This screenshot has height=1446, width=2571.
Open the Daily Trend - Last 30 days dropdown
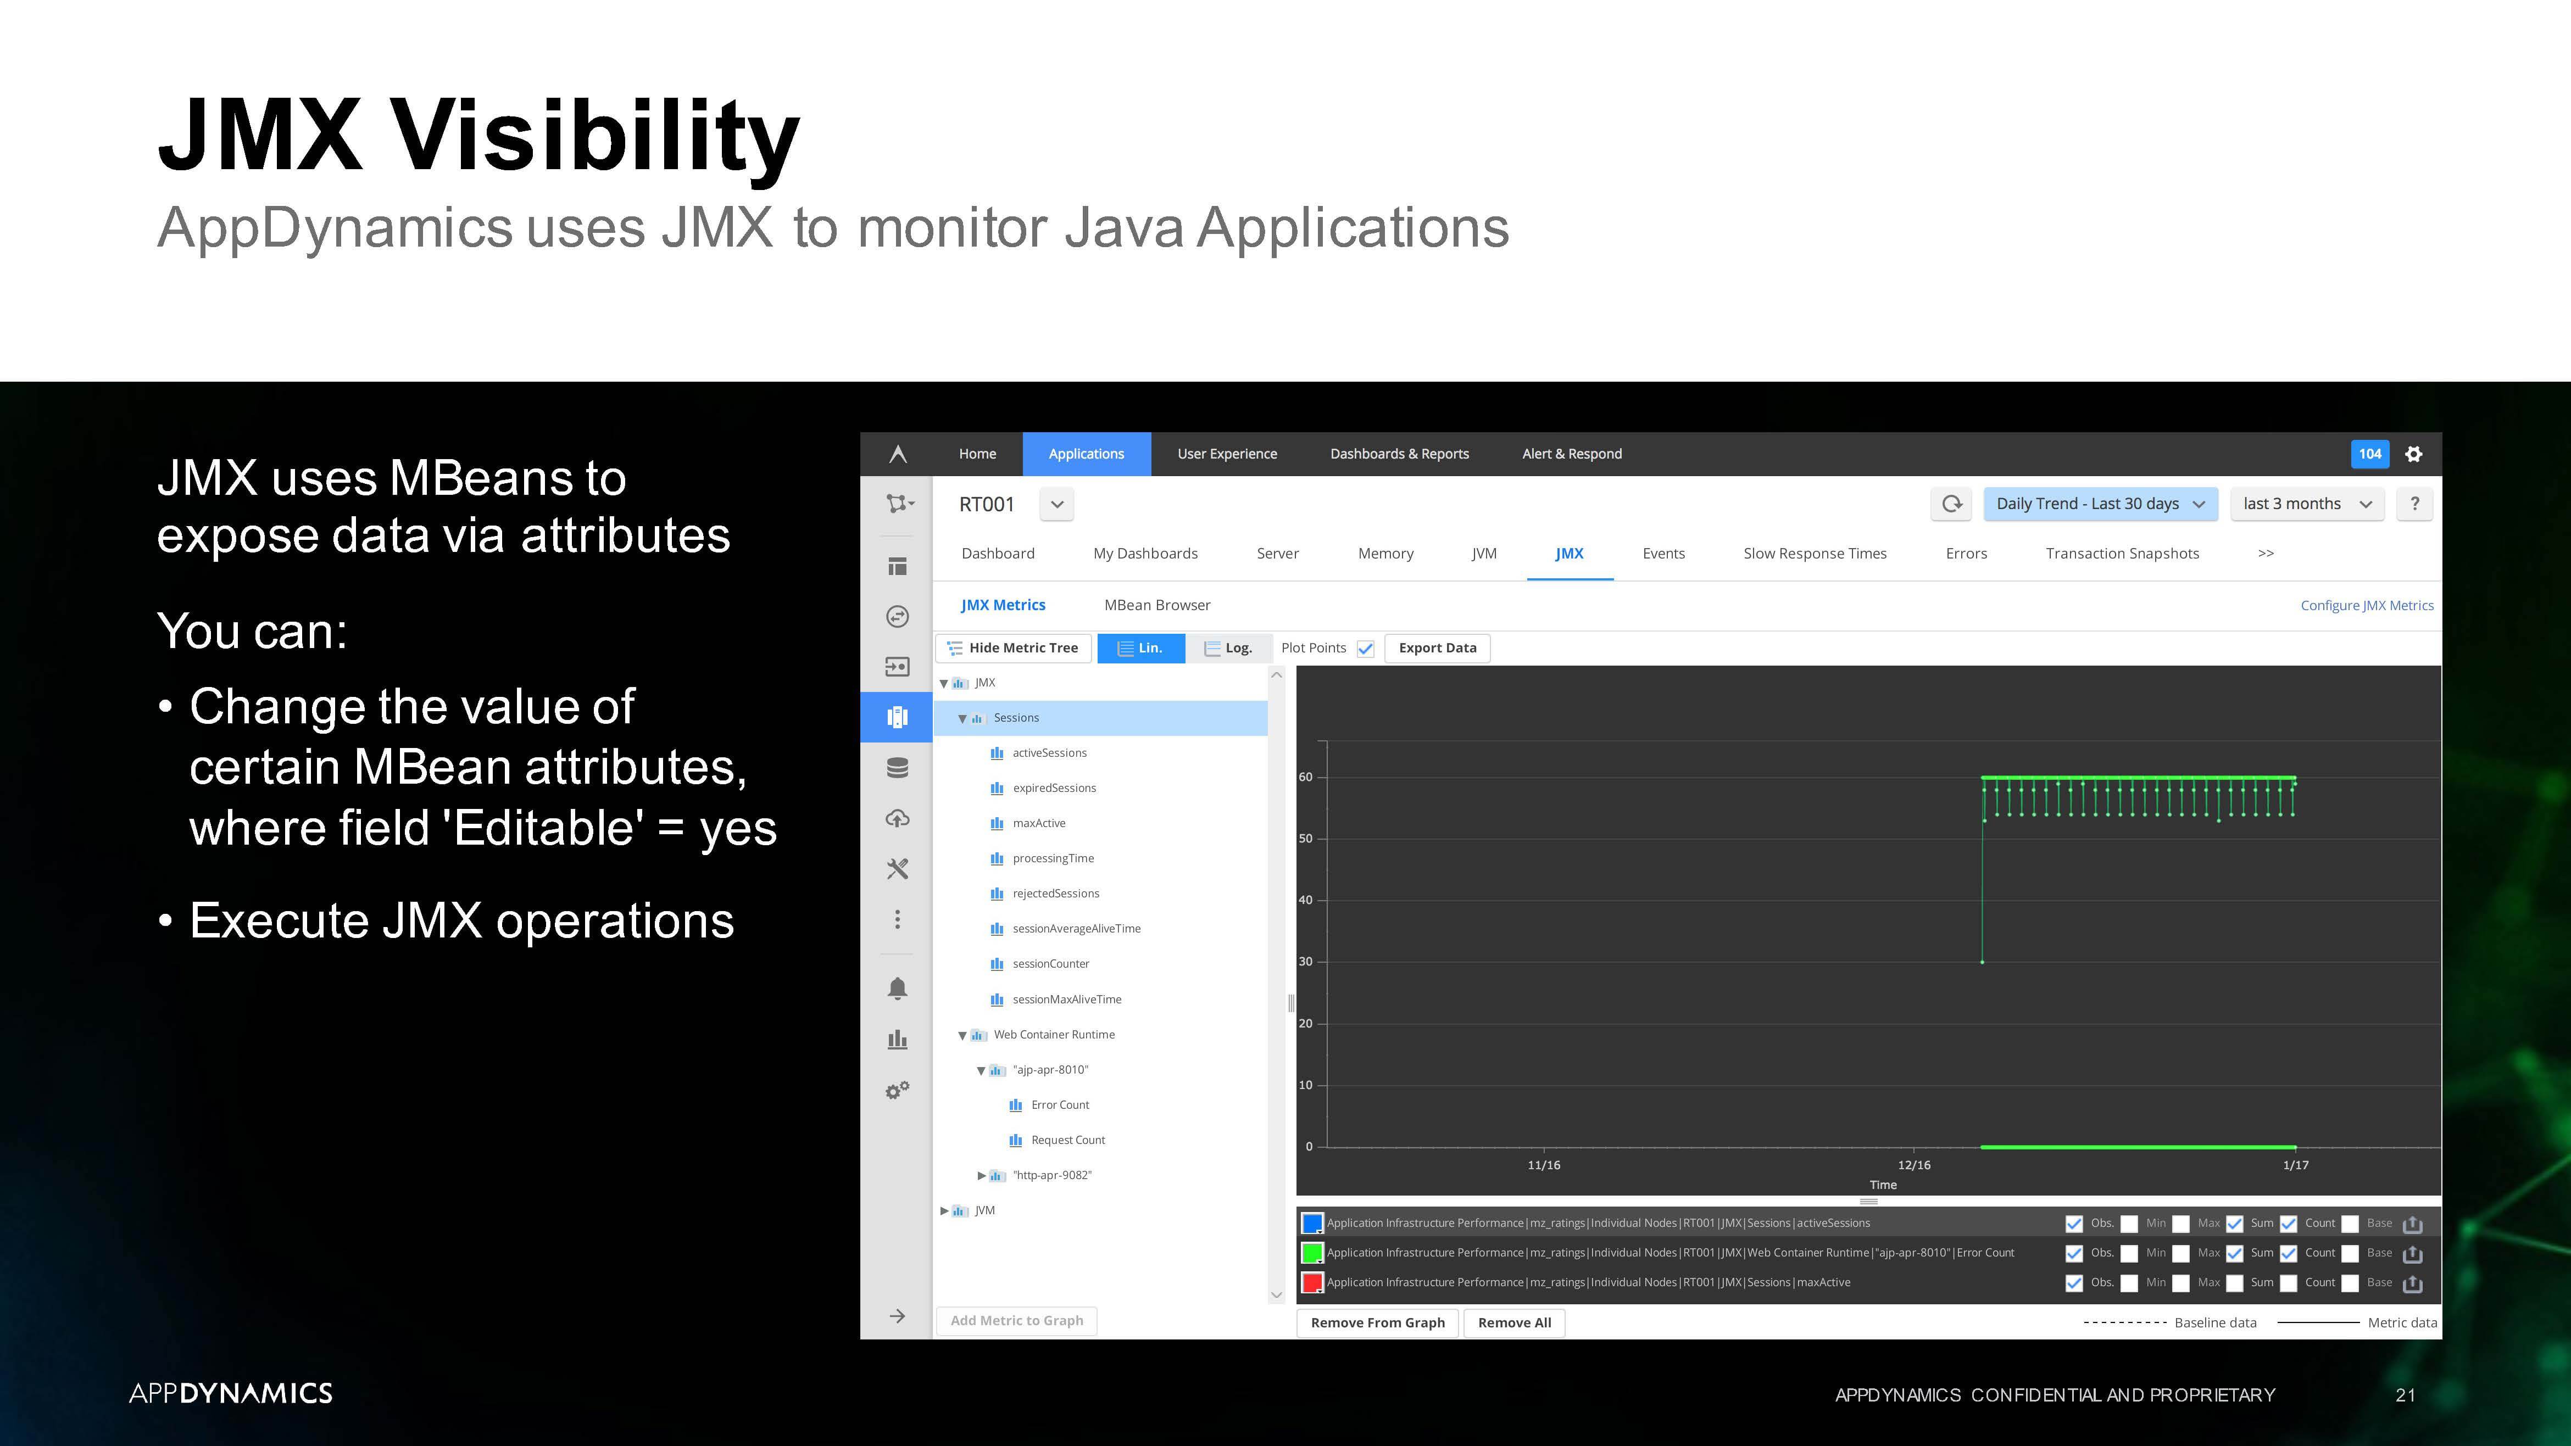[x=2100, y=504]
